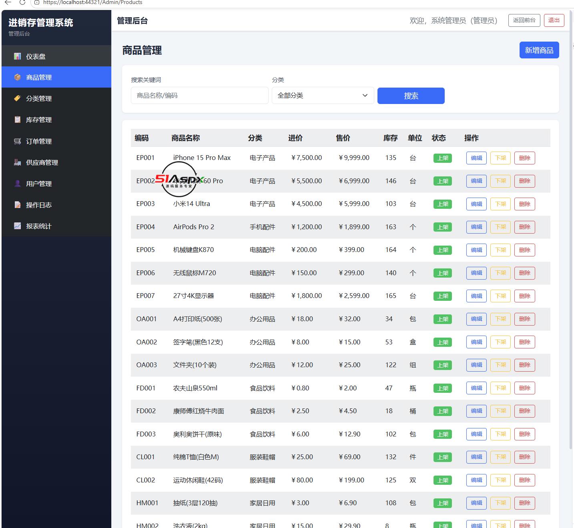Click the factory icon for 供应商管理
574x528 pixels.
coord(17,162)
